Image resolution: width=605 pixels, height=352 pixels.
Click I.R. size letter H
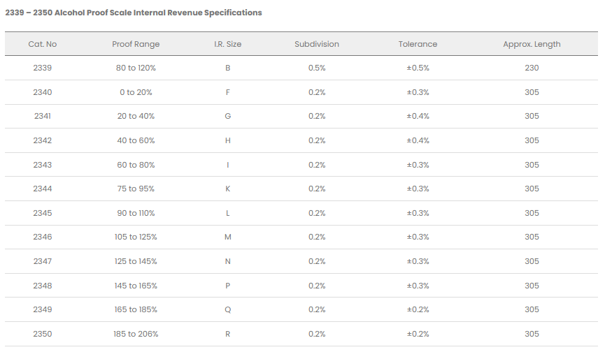(227, 140)
